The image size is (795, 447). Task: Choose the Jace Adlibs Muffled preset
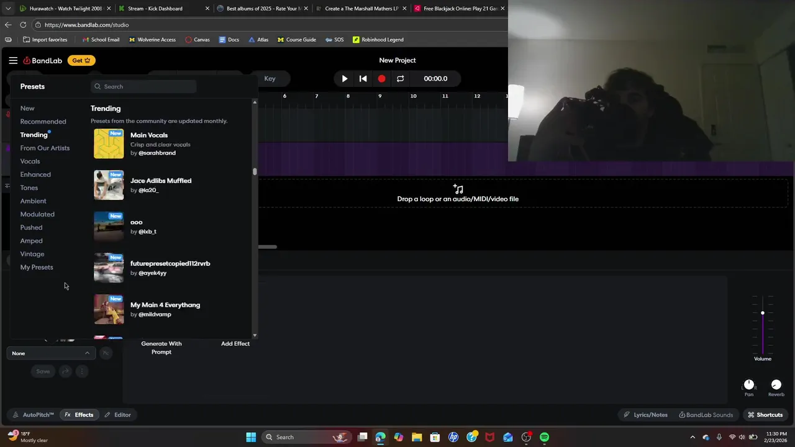(170, 185)
